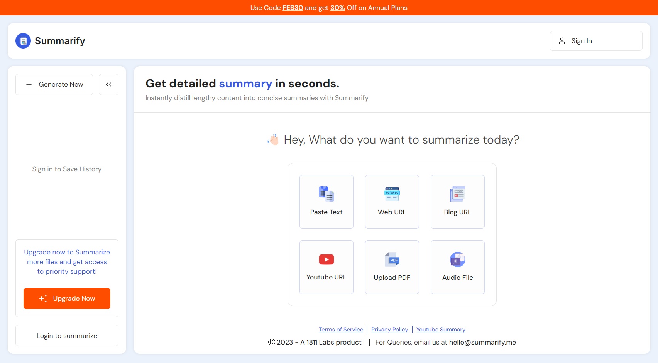Click the 30% discount link in banner
Viewport: 658px width, 363px height.
click(x=338, y=8)
